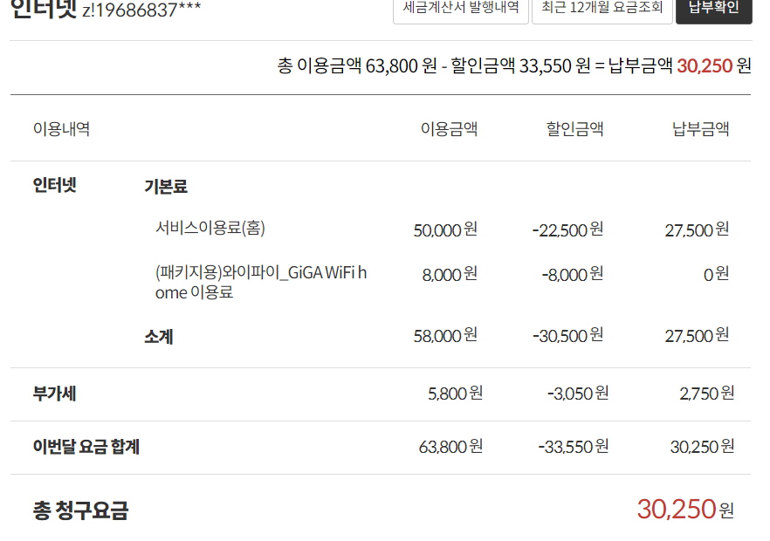Click the 세금계산서 발행내역 button
This screenshot has height=541, width=770.
[460, 9]
